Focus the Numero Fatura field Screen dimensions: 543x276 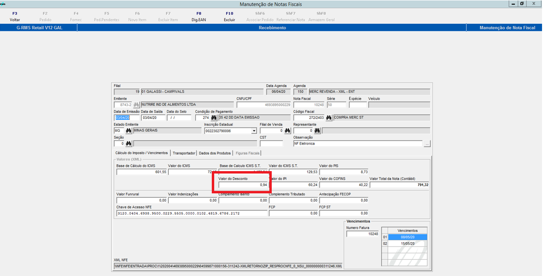point(363,234)
